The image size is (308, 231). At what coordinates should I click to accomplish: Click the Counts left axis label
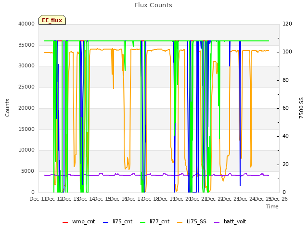click(x=7, y=108)
